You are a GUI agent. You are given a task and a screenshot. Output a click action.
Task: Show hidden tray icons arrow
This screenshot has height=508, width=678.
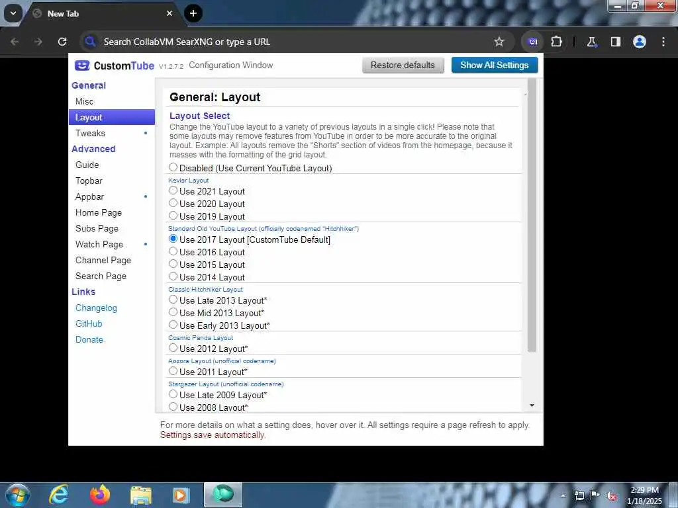[563, 495]
